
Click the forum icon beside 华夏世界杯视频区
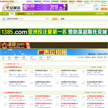click(31, 97)
